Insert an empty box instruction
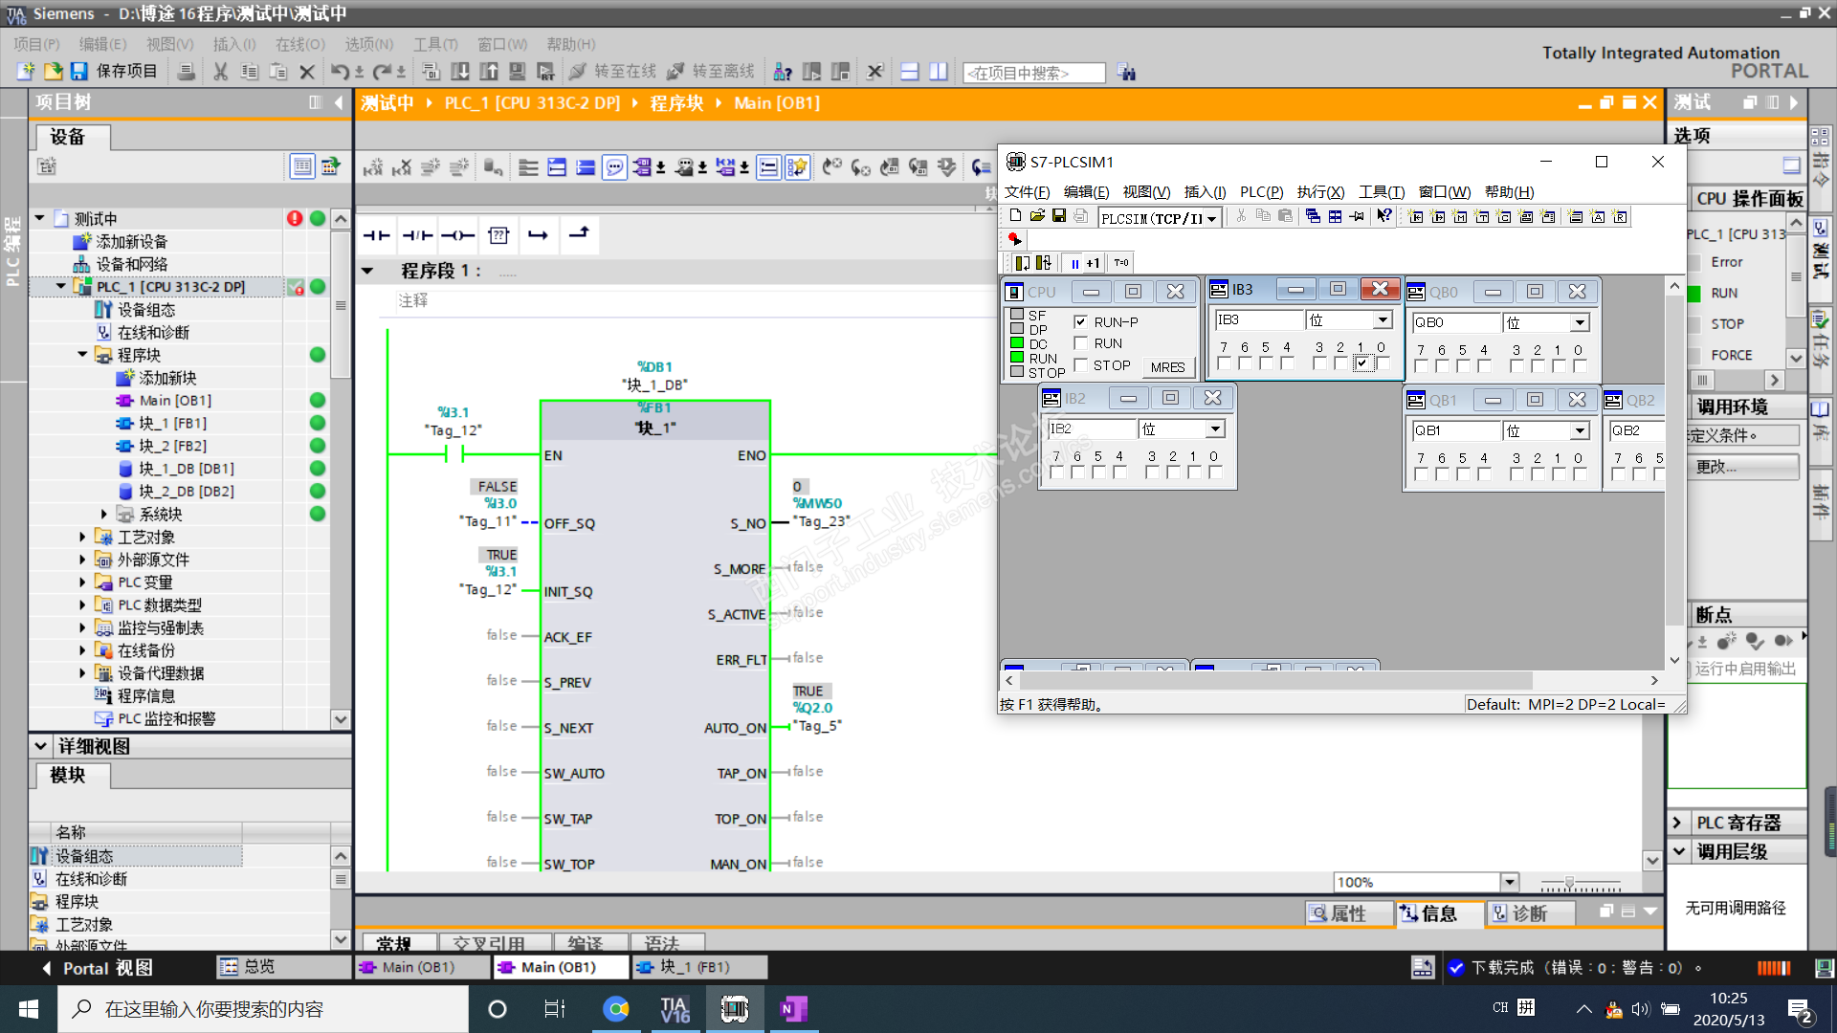The width and height of the screenshot is (1837, 1033). tap(498, 235)
